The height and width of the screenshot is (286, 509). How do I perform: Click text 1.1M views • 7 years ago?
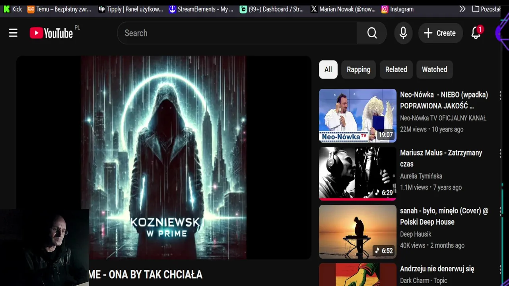point(431,187)
